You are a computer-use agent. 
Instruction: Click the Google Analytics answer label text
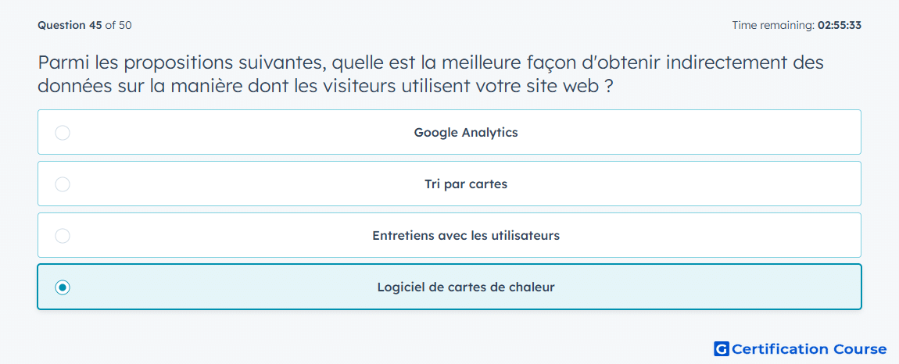466,133
